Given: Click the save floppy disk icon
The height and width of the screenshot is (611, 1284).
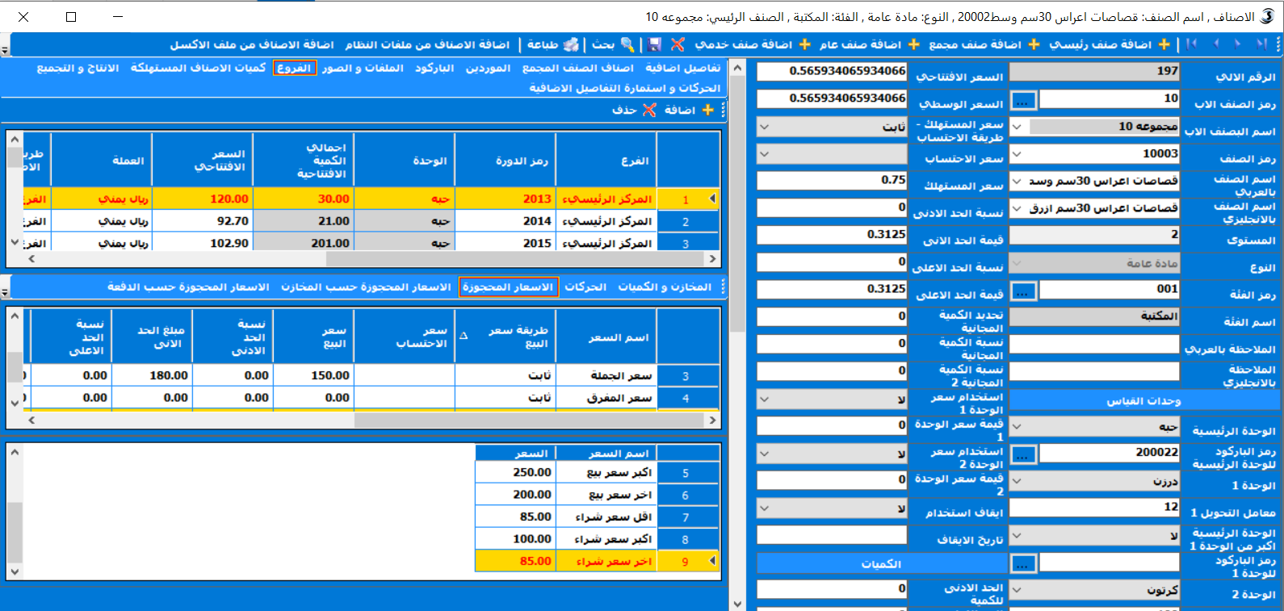Looking at the screenshot, I should pyautogui.click(x=654, y=44).
